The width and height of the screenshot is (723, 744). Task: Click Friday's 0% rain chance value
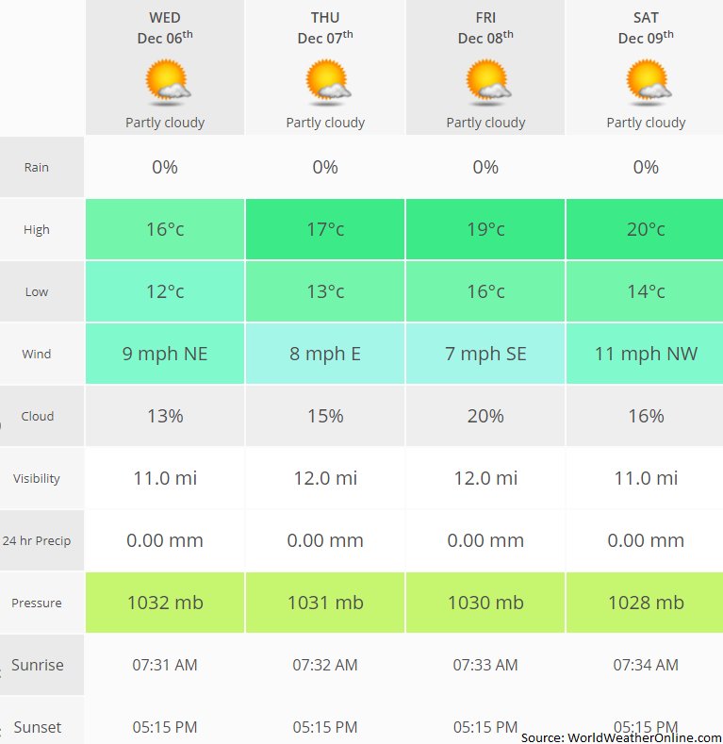coord(485,167)
